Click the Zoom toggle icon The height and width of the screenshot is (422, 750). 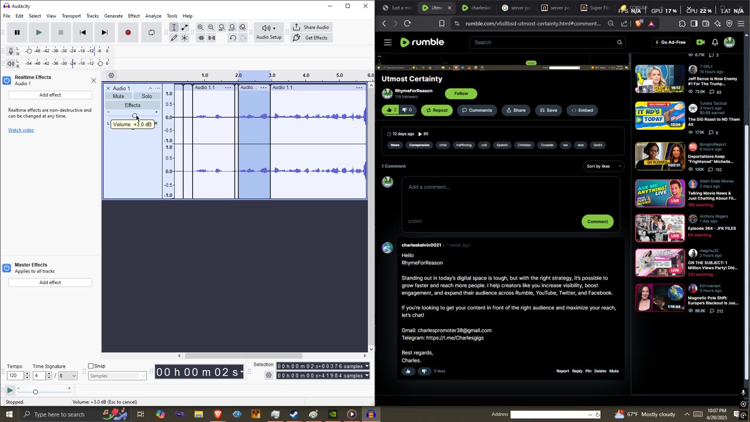(243, 27)
